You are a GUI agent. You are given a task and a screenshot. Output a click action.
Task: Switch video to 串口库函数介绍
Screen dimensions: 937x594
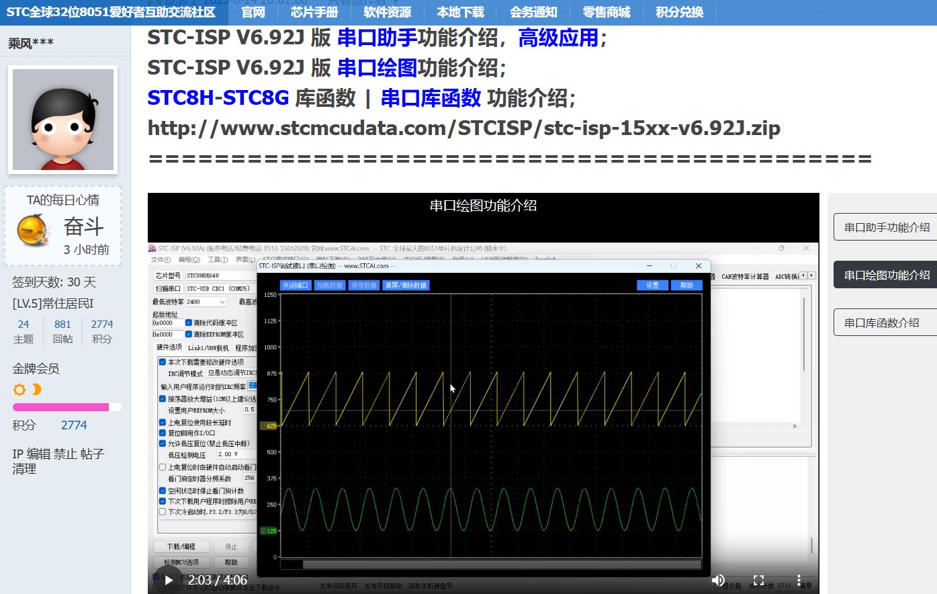pos(885,323)
